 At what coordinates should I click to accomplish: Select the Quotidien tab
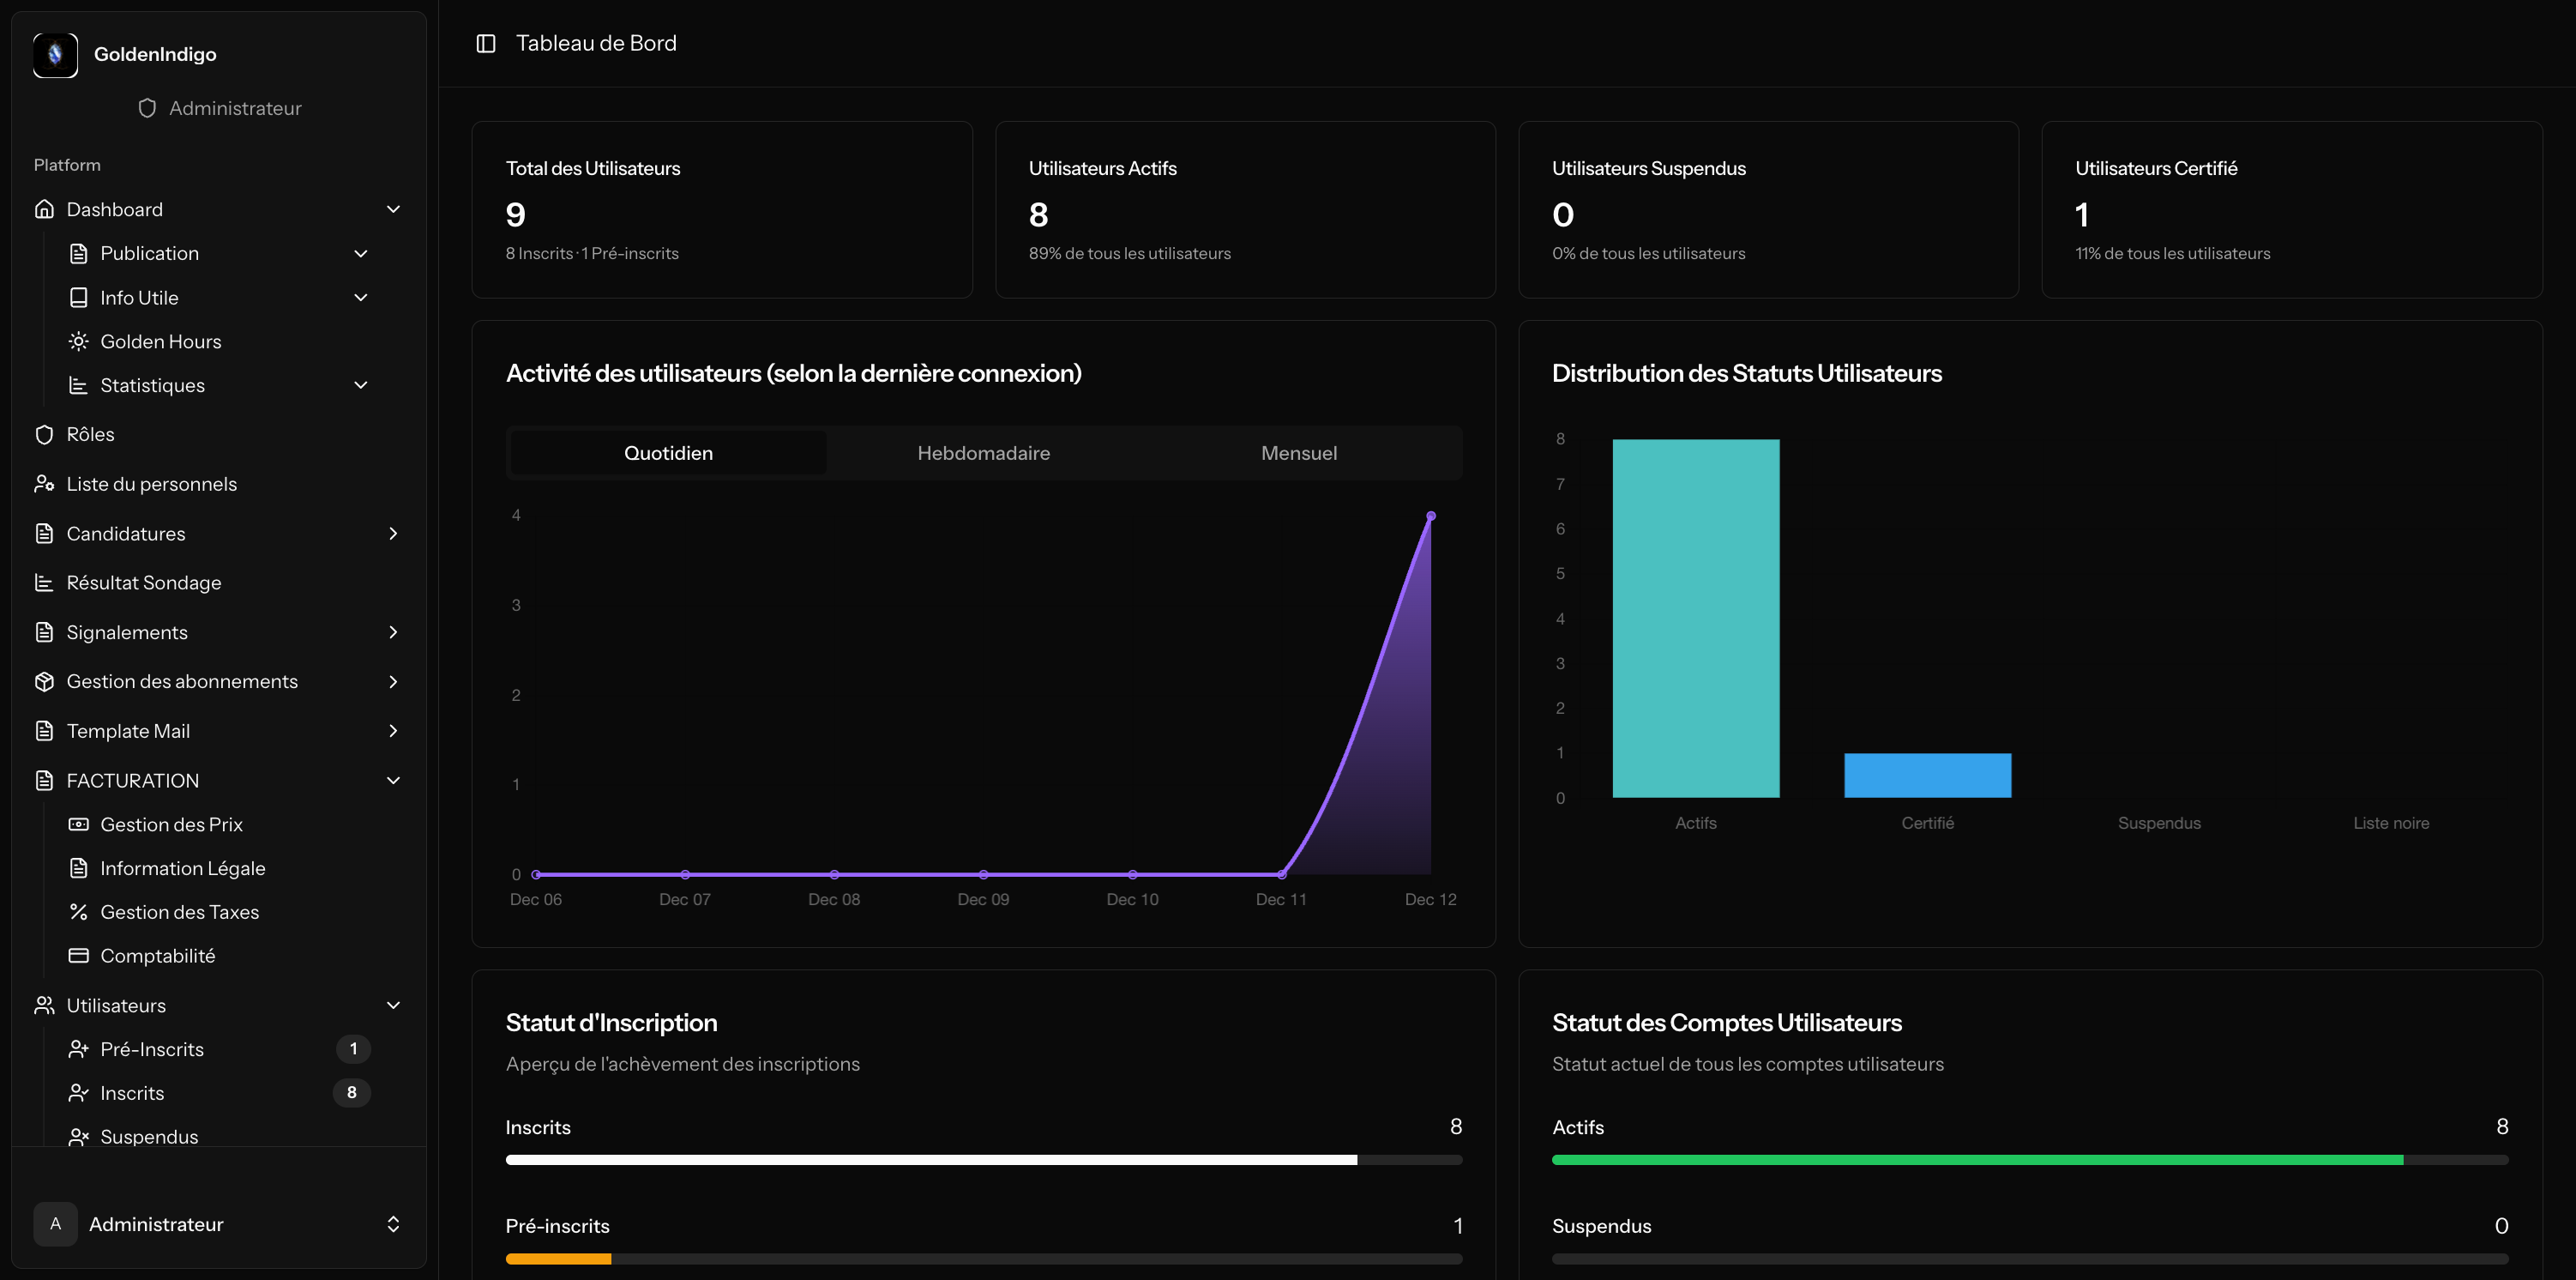(668, 453)
